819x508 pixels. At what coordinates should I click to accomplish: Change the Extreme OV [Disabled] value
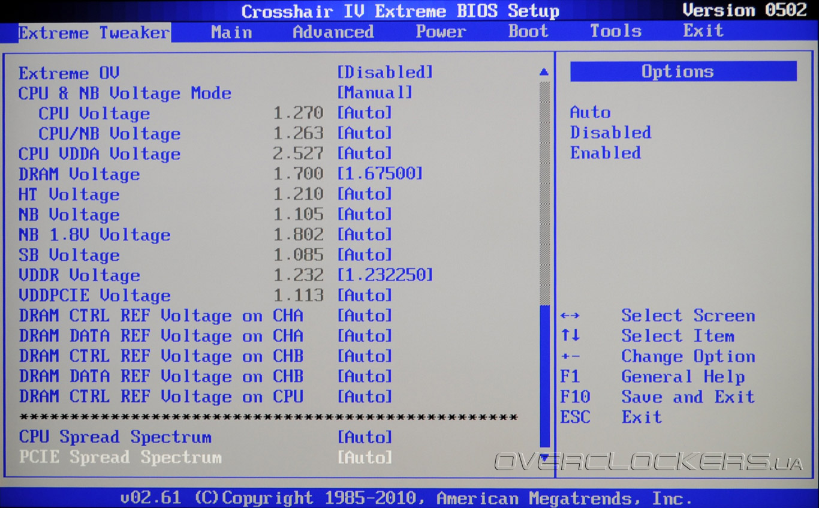(x=385, y=73)
